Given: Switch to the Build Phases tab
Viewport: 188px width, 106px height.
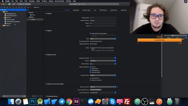Looking at the screenshot, I should 114,10.
